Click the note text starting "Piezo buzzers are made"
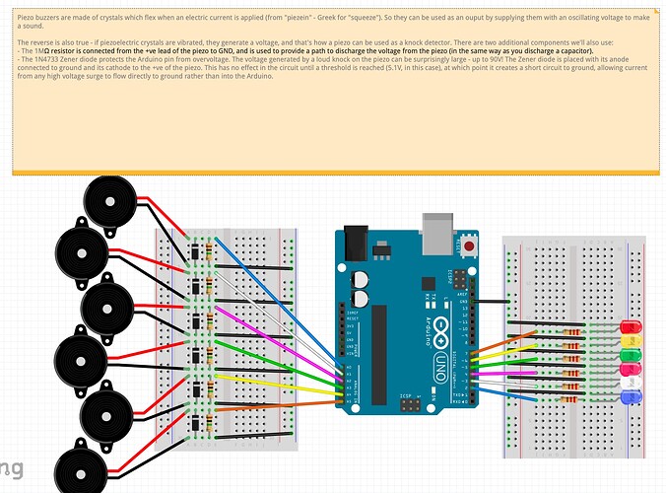Screen dimensions: 666x493 [x=333, y=22]
